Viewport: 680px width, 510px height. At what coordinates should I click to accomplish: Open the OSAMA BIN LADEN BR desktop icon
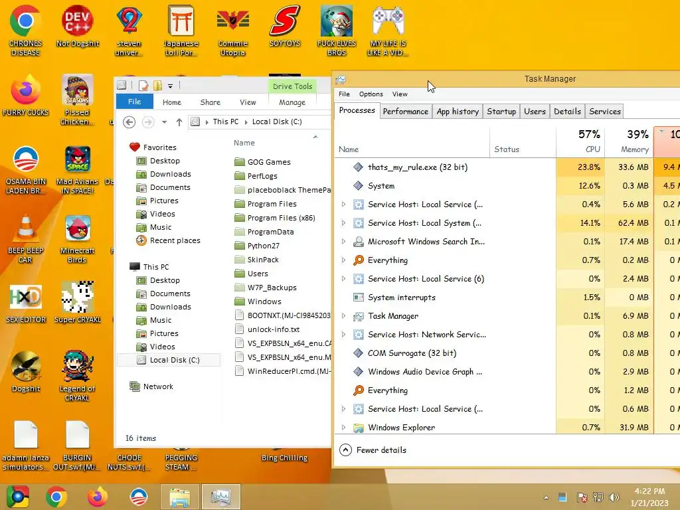(x=25, y=169)
